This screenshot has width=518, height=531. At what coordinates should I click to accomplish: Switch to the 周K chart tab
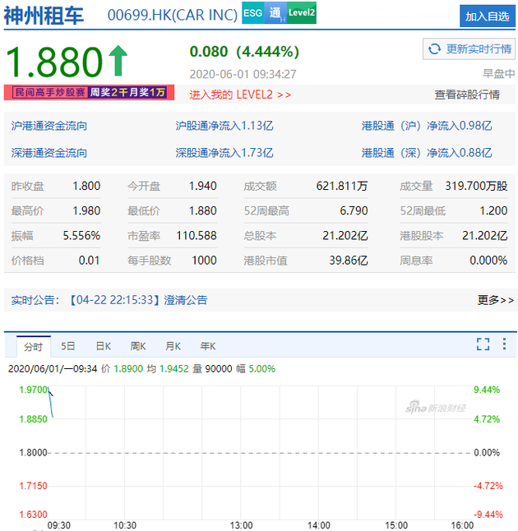(138, 346)
